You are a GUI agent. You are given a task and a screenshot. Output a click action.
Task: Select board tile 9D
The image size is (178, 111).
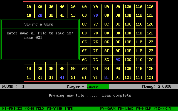(x=118, y=33)
